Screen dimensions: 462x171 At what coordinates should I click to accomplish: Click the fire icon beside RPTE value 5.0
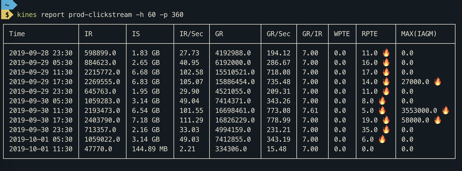382,110
